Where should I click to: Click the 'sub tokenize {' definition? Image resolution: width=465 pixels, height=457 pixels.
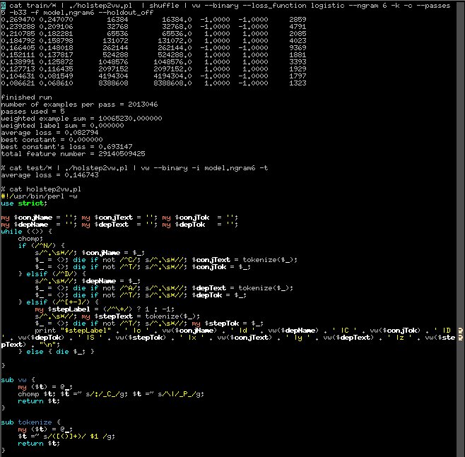pos(30,422)
